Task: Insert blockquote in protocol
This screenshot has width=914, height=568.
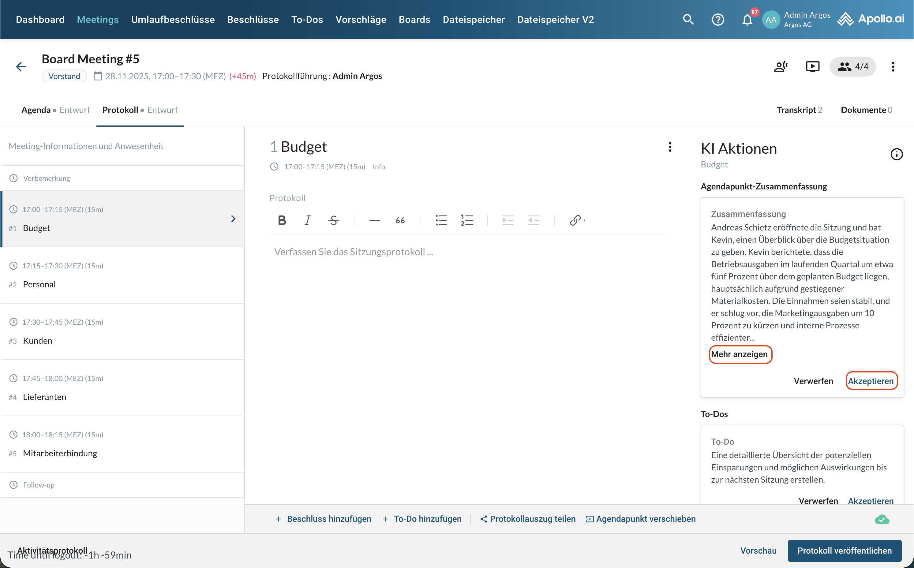Action: 400,220
